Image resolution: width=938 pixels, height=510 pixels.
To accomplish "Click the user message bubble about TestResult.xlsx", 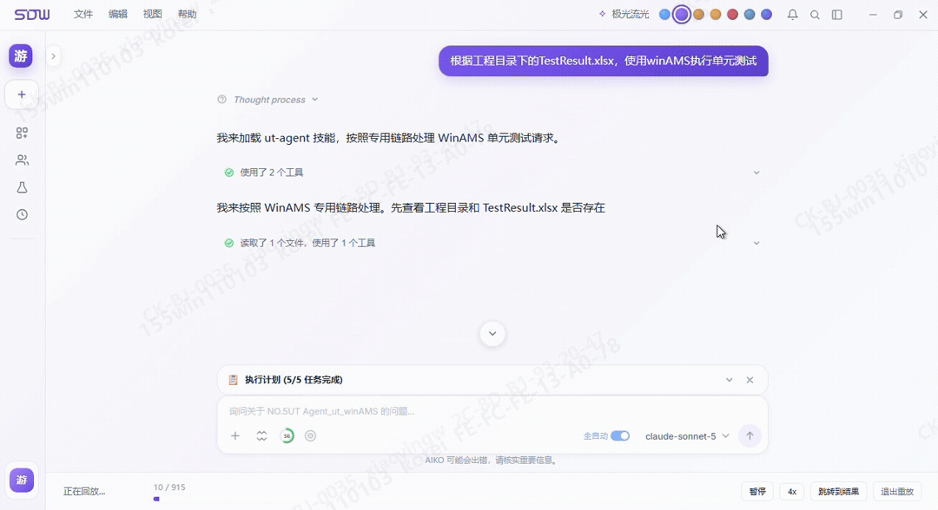I will coord(603,61).
